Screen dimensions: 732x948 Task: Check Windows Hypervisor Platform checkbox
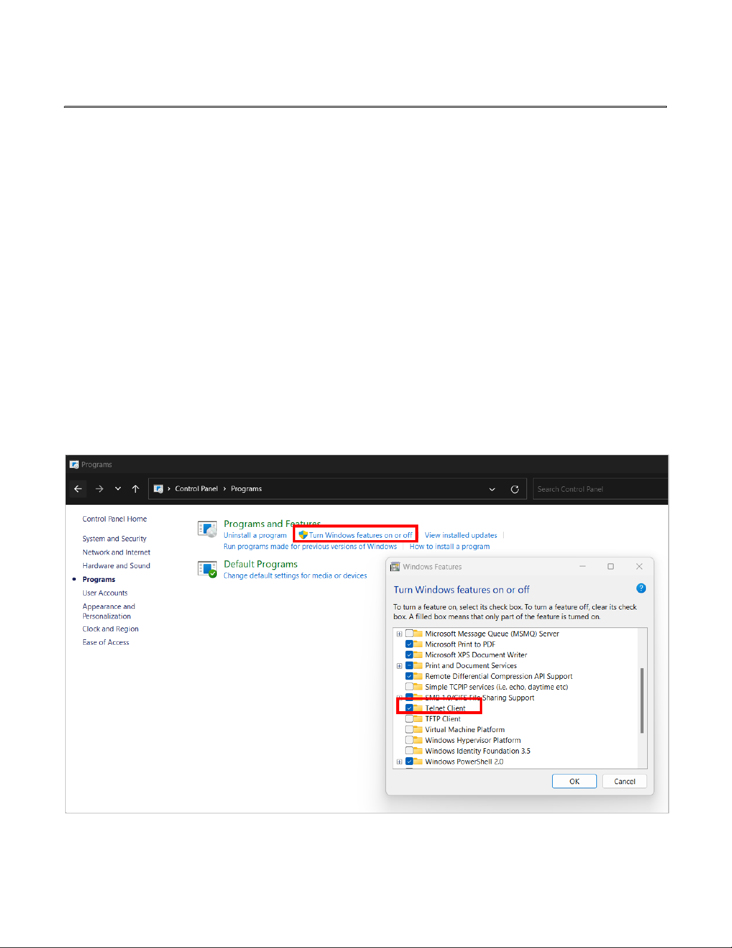point(409,740)
